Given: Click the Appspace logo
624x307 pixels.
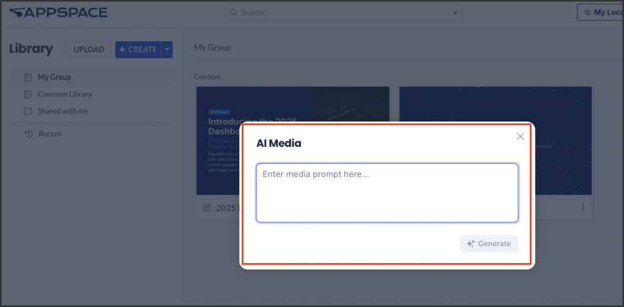Looking at the screenshot, I should pyautogui.click(x=58, y=13).
